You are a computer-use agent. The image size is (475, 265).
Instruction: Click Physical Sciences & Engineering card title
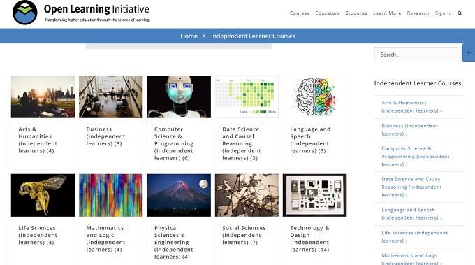tap(173, 242)
